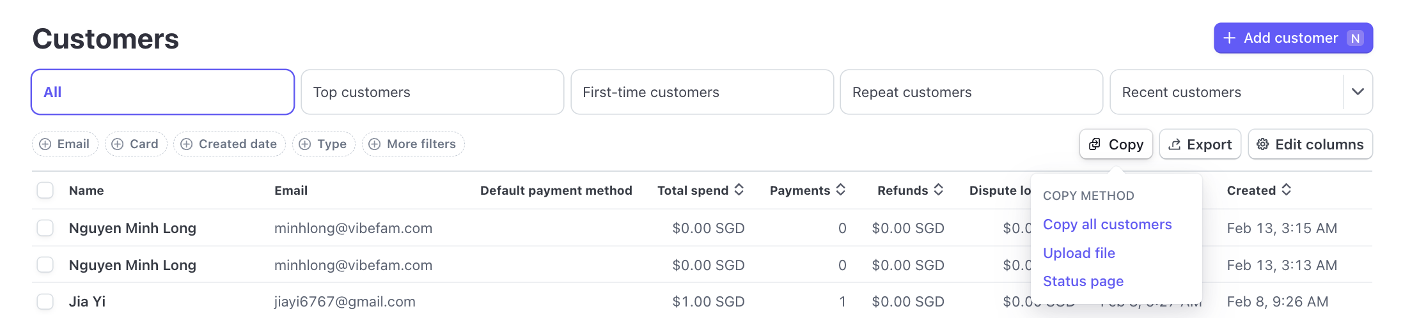Click the Copy button's clipboard icon

pyautogui.click(x=1095, y=144)
